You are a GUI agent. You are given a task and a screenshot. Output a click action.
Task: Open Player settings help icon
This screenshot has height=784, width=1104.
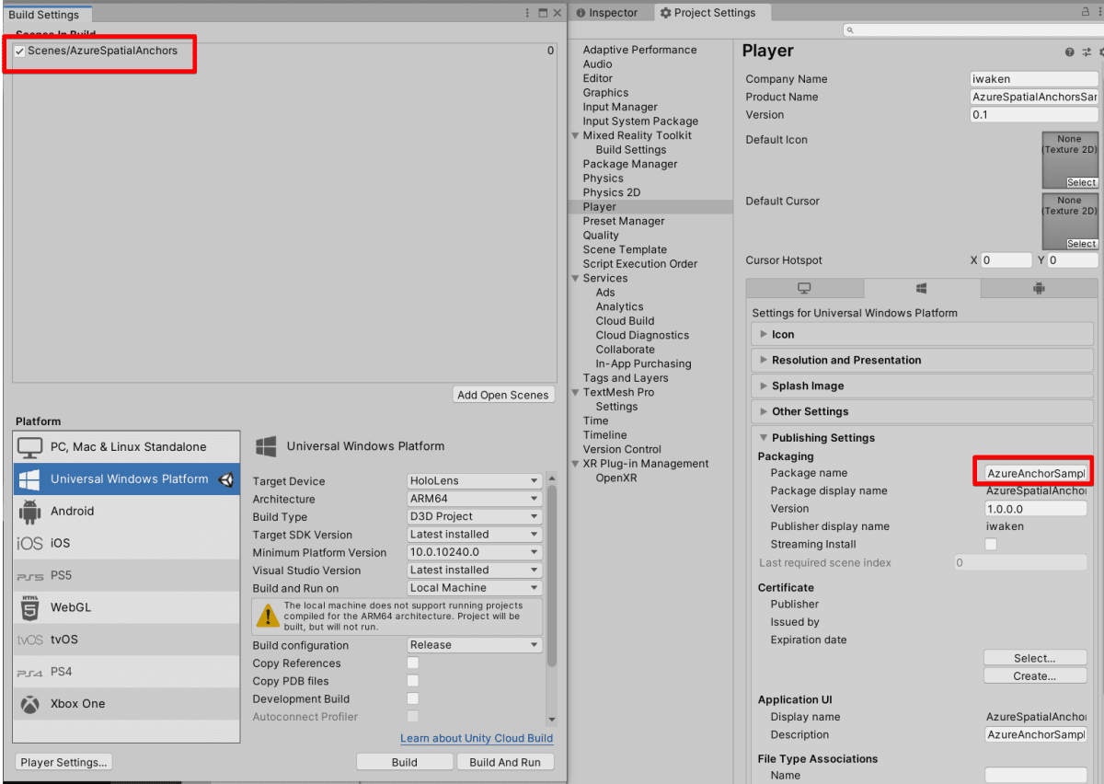1069,52
